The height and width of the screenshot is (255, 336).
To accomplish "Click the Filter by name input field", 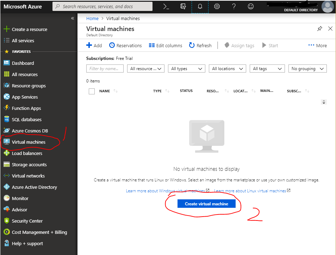I will [x=105, y=68].
